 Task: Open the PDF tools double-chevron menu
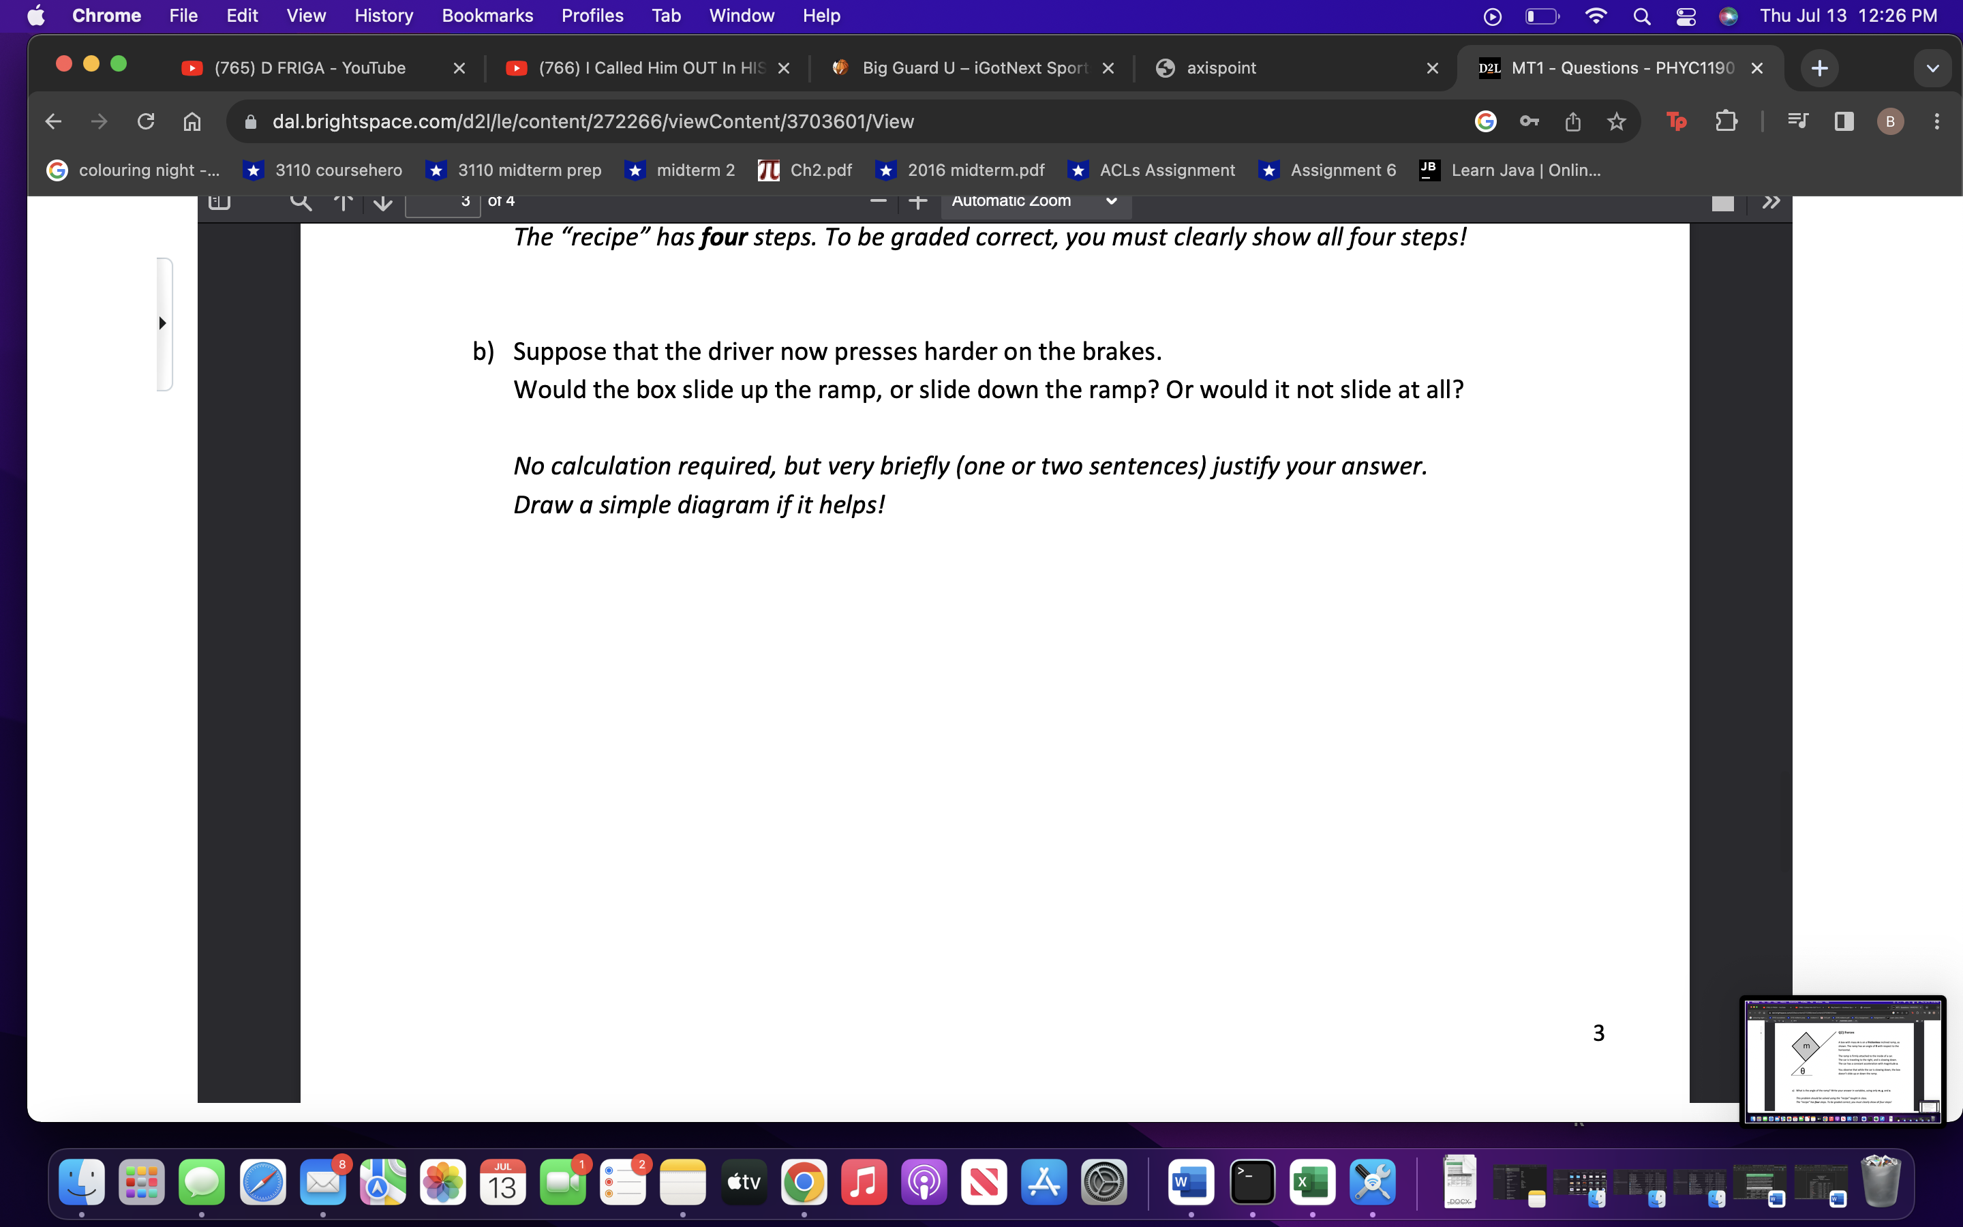click(1771, 202)
